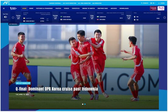This screenshot has height=112, width=168.
Task: Click the DPR Korea flag in semi-final
Action: point(98,19)
